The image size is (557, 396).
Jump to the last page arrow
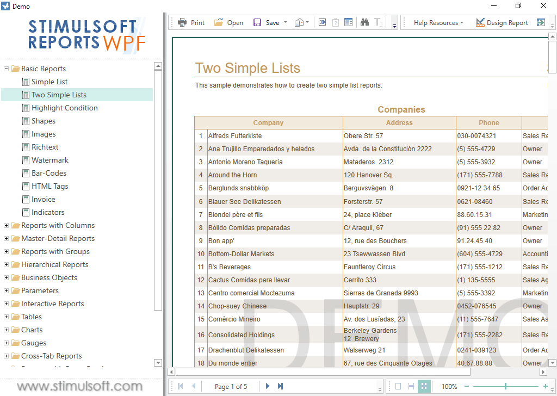click(279, 386)
